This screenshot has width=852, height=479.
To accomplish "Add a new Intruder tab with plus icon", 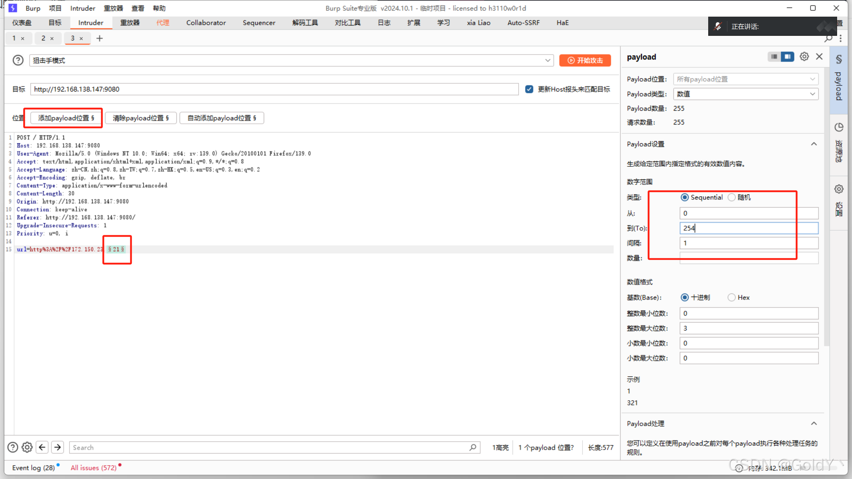I will (99, 38).
